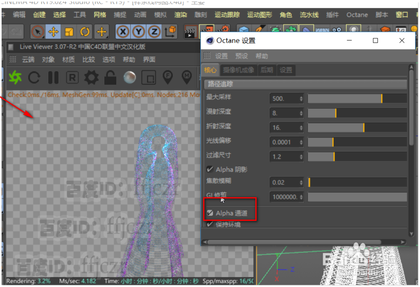Toggle the Y axis lock

(139, 32)
